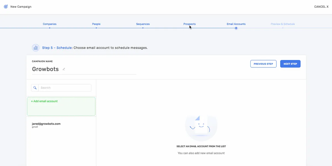Click the Previous Step button

click(263, 64)
